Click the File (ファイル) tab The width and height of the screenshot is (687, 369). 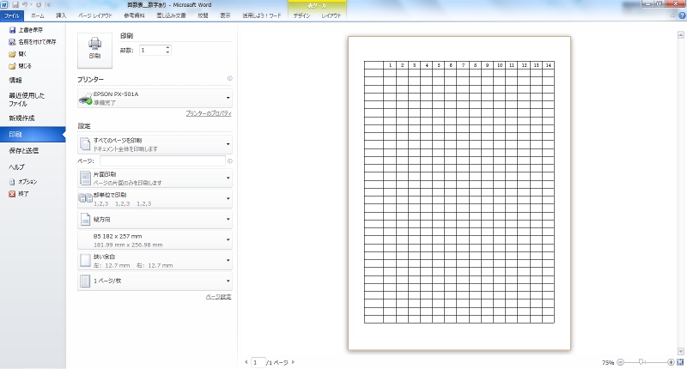(x=12, y=15)
